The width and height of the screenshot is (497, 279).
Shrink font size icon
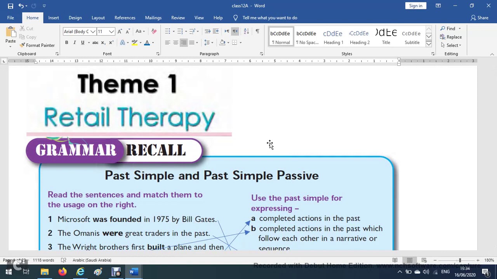pos(127,31)
